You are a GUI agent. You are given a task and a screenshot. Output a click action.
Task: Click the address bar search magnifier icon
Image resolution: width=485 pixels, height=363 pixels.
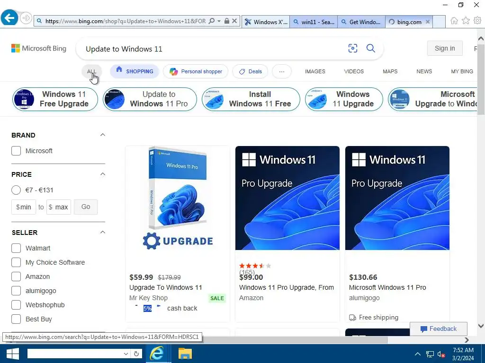click(x=212, y=21)
